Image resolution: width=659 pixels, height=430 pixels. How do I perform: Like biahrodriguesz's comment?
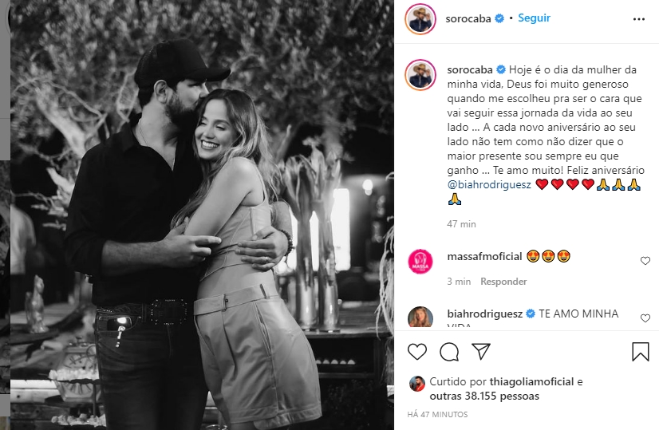pos(645,318)
